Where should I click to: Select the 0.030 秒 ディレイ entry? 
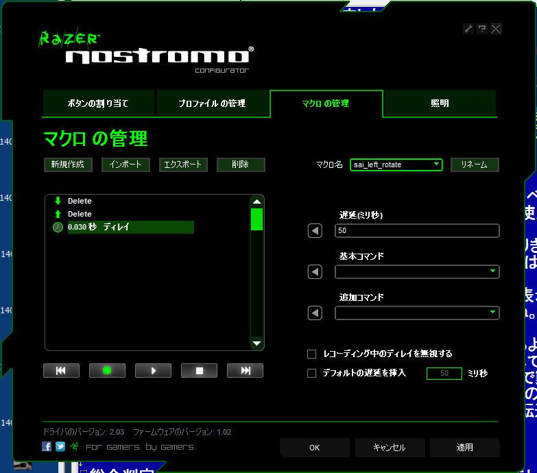(130, 227)
